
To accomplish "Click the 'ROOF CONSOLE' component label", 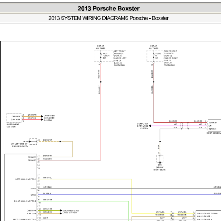I will coord(214,133).
